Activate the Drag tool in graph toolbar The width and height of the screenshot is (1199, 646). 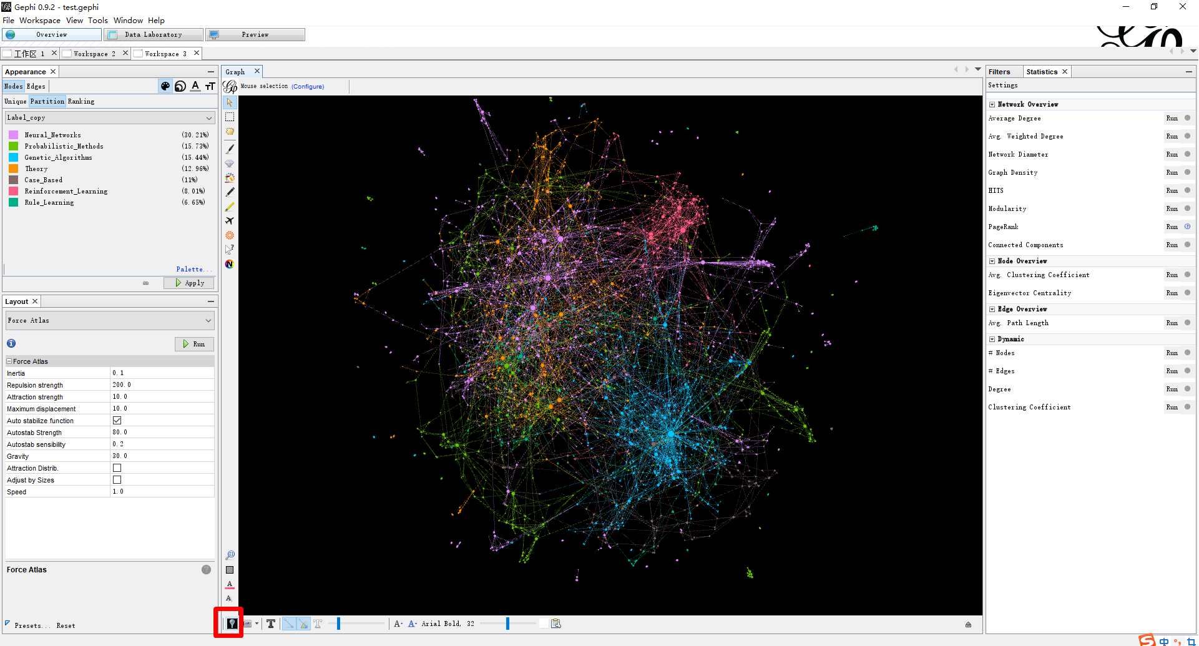[230, 131]
